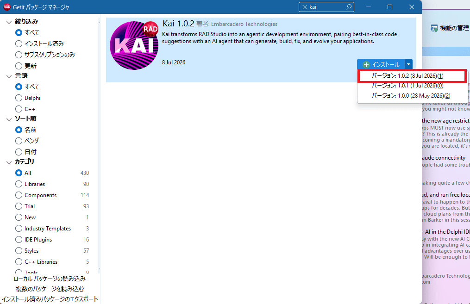Select the Libraries category
Image resolution: width=470 pixels, height=304 pixels.
pos(19,184)
